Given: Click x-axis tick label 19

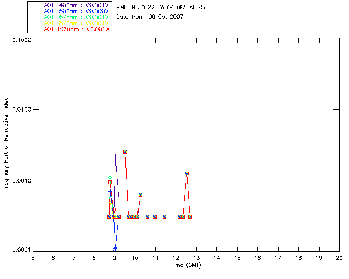Looking at the screenshot, I should coord(319,258).
